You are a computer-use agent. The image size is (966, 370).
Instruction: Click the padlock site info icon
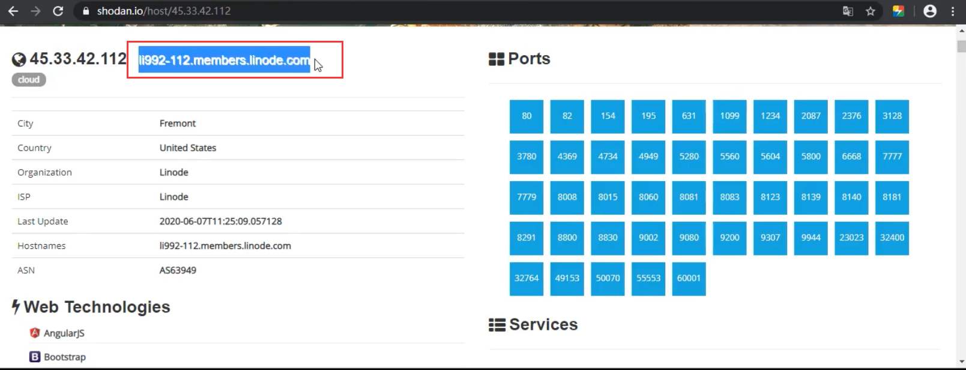click(86, 11)
